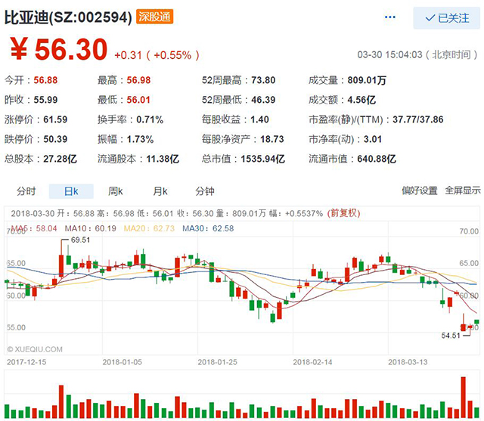Click the price change +0.31 (+0.55%)
The image size is (484, 421).
(157, 55)
